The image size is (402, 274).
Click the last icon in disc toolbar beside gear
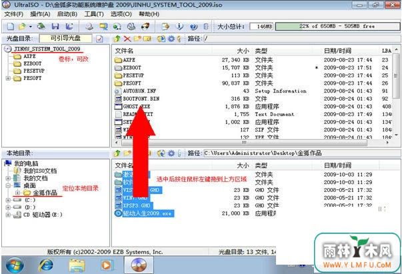[x=179, y=39]
